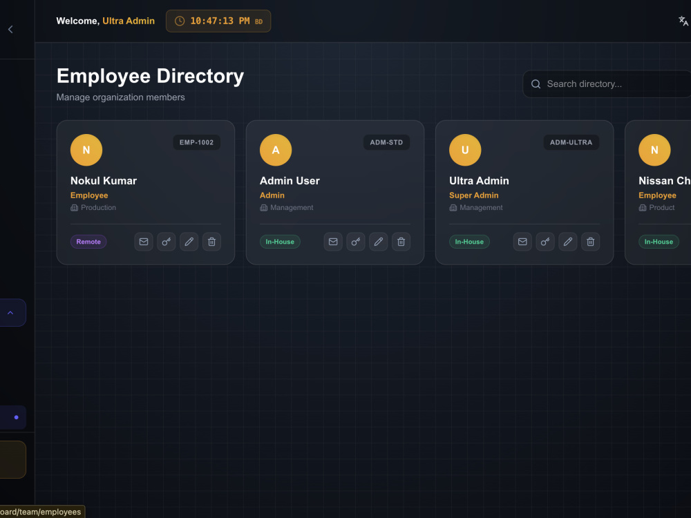Click the ADM-ULTRA ID badge
Image resolution: width=691 pixels, height=518 pixels.
tap(571, 142)
